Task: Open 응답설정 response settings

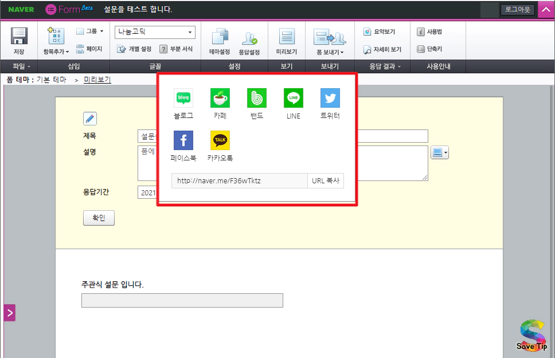Action: [249, 43]
